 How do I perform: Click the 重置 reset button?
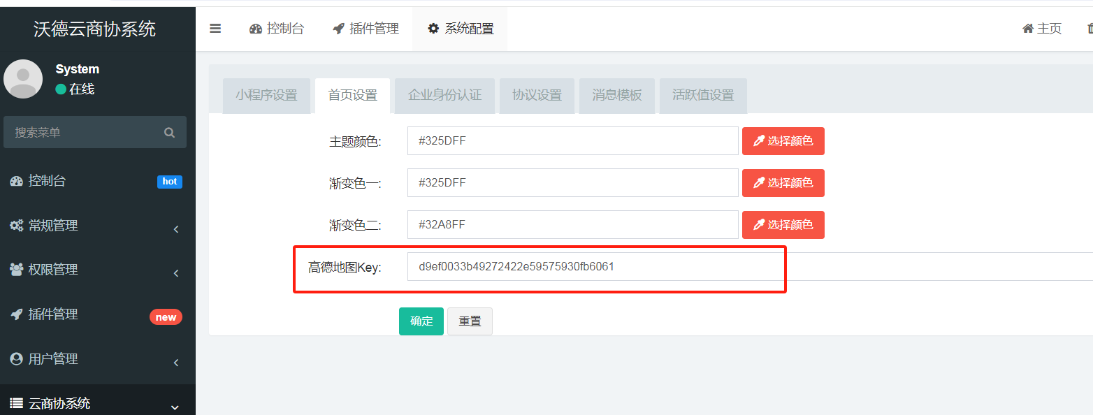pyautogui.click(x=470, y=321)
